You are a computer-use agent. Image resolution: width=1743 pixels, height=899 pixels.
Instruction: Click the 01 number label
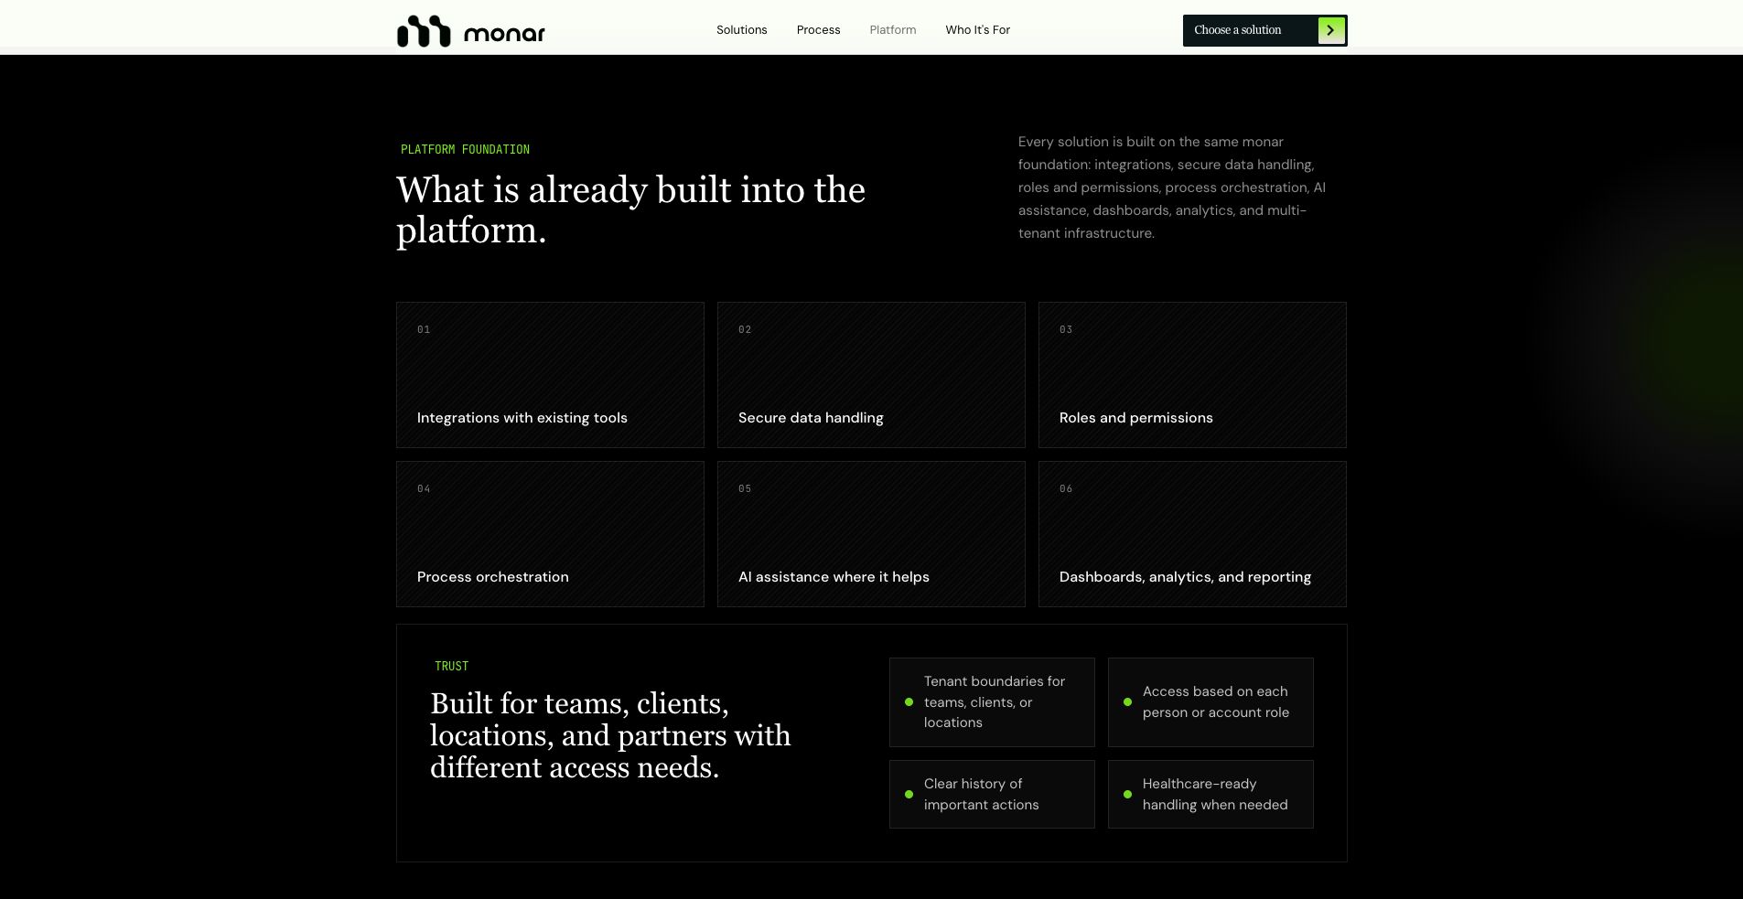pos(424,329)
